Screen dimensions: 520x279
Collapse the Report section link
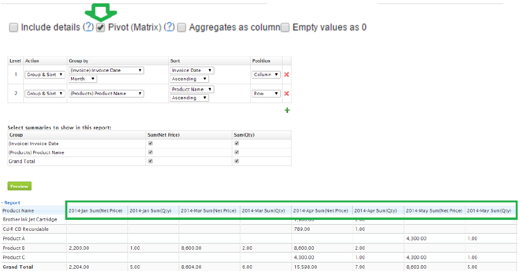(12, 202)
